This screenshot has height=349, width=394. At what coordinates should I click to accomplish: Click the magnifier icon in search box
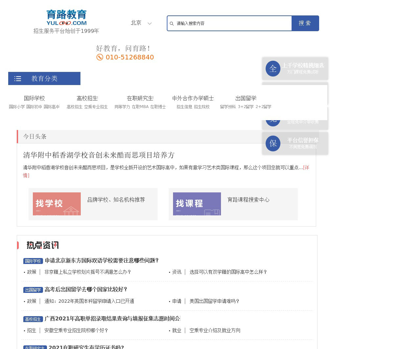tap(172, 24)
